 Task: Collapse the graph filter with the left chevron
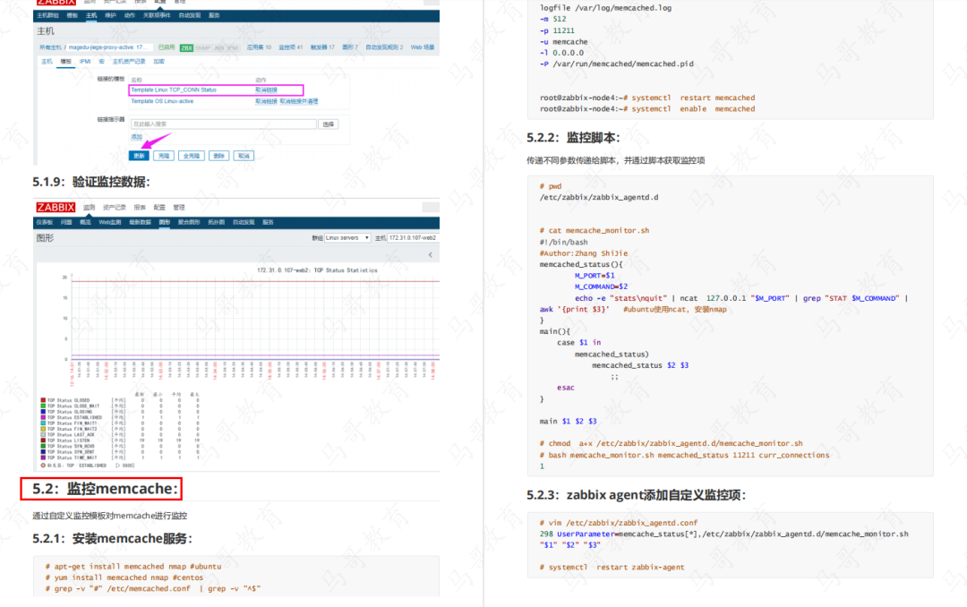pos(431,255)
